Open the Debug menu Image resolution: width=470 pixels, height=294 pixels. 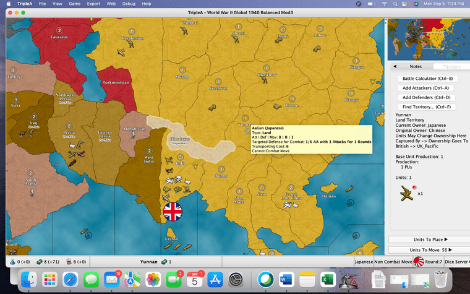[x=129, y=4]
